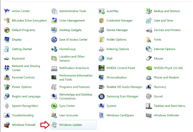Open the Realtek HD Audio Manager icon
This screenshot has width=193, height=132.
click(102, 87)
